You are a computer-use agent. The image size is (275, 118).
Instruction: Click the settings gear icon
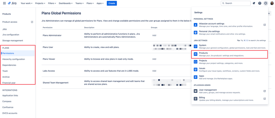click(266, 3)
